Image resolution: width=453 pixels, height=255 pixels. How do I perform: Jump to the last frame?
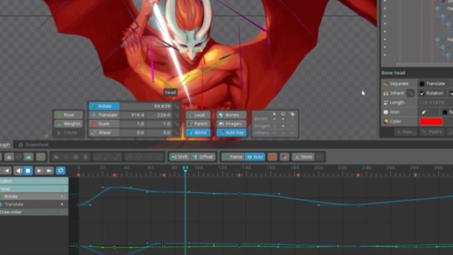tap(49, 171)
